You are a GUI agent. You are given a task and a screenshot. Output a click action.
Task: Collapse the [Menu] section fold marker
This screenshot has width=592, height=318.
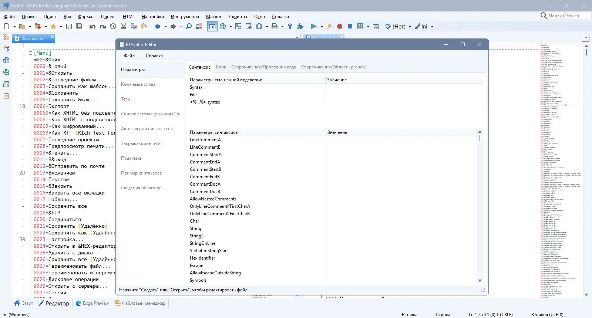(31, 53)
